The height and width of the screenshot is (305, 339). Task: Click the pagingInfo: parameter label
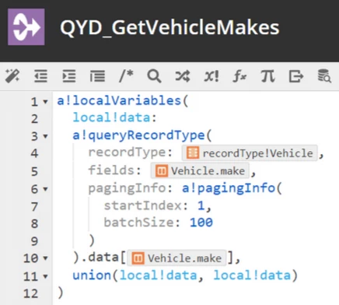coord(130,188)
